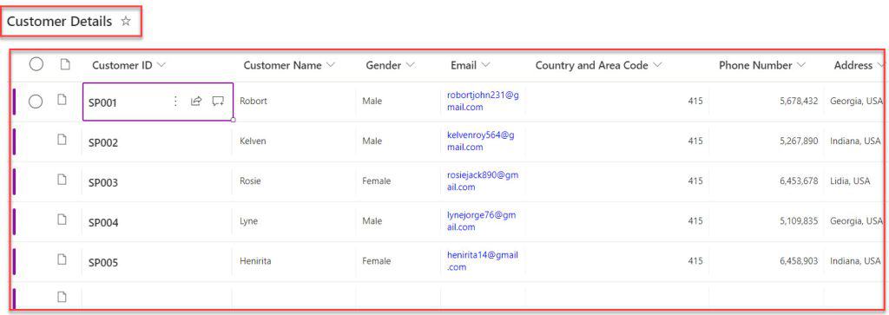
Task: Click the Georgia, USA address for SP004
Action: pos(857,221)
